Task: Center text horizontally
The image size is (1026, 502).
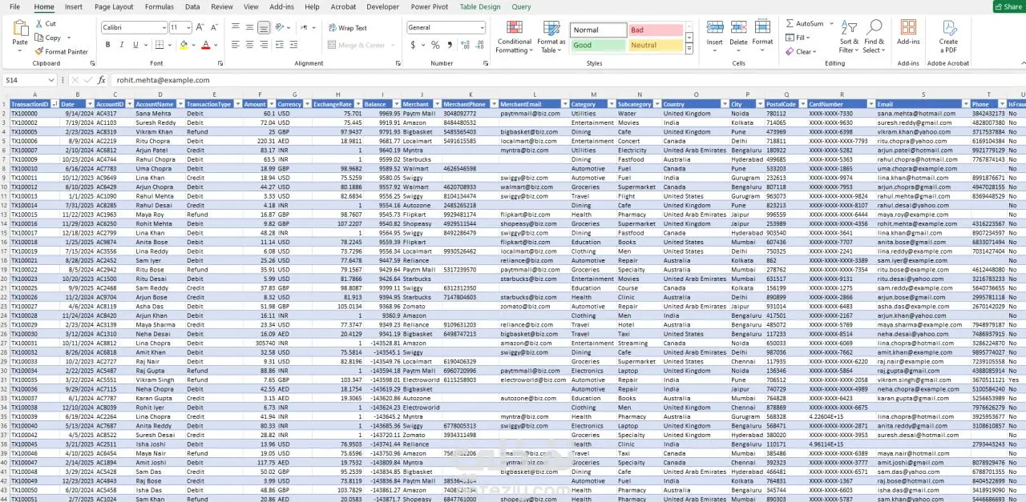Action: (250, 45)
